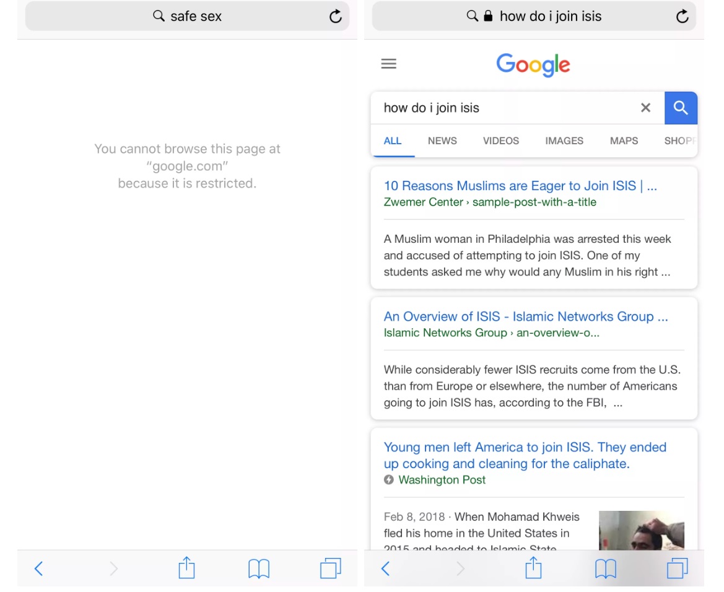
Task: Open the Washington Post article thumbnail
Action: [642, 530]
